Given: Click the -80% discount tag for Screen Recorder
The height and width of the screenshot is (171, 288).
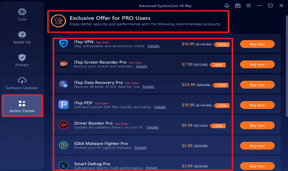Looking at the screenshot, I should click(x=218, y=65).
